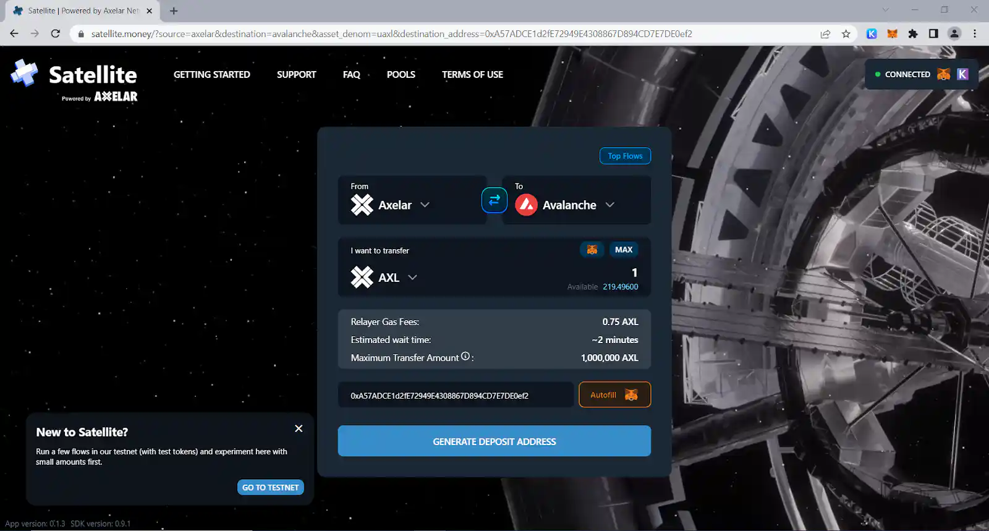Image resolution: width=989 pixels, height=531 pixels.
Task: Open Chrome extensions puzzle menu
Action: point(913,34)
